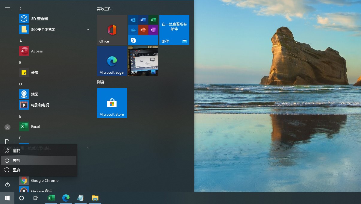Click the D letter header
Image resolution: width=361 pixels, height=204 pixels.
21,84
